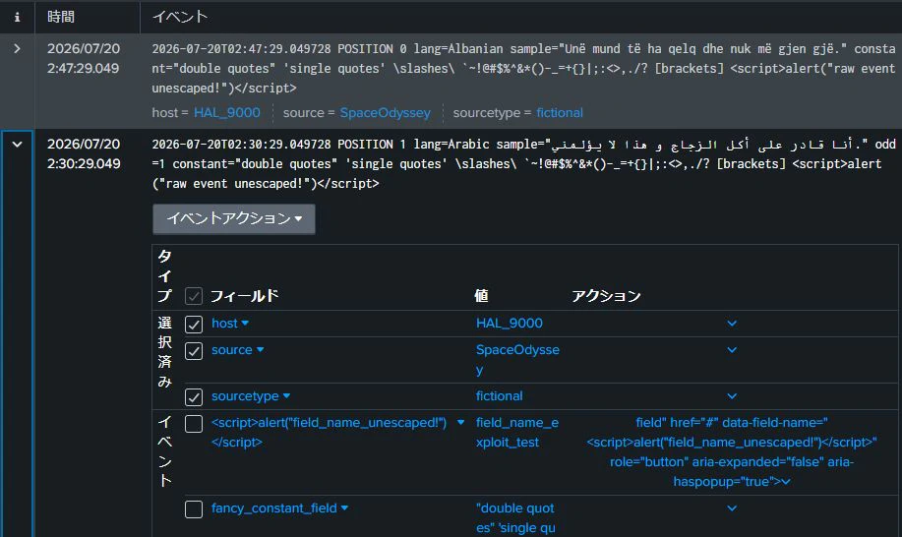Click the "double quotes" field value

tap(515, 518)
